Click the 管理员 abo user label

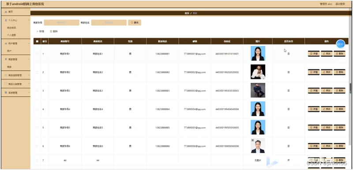click(326, 4)
